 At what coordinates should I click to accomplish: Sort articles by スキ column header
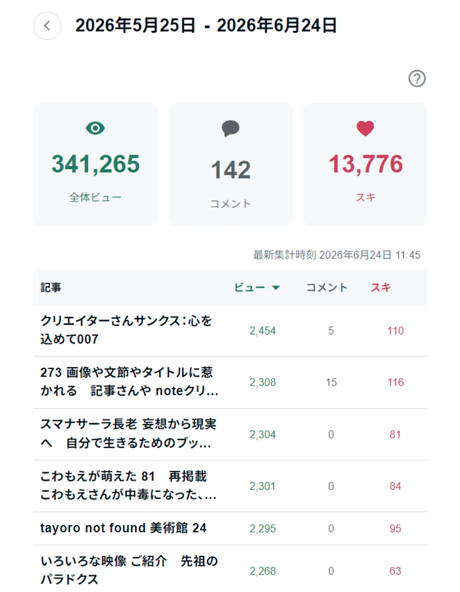point(380,288)
